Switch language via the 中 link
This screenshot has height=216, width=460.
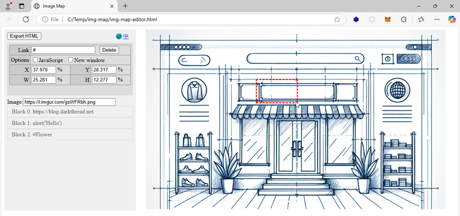(x=126, y=36)
